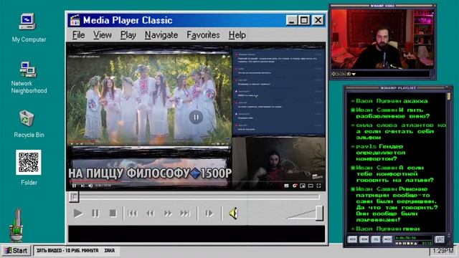Click the seek bar thumb in Media Player Classic
This screenshot has width=459, height=258.
click(x=74, y=197)
